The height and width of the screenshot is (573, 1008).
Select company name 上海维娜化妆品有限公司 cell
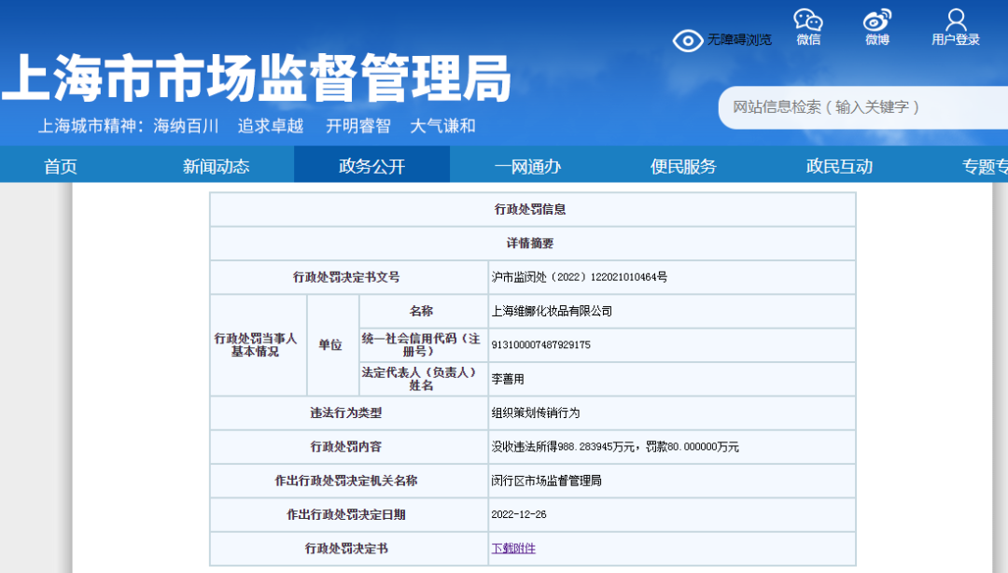[x=552, y=312]
